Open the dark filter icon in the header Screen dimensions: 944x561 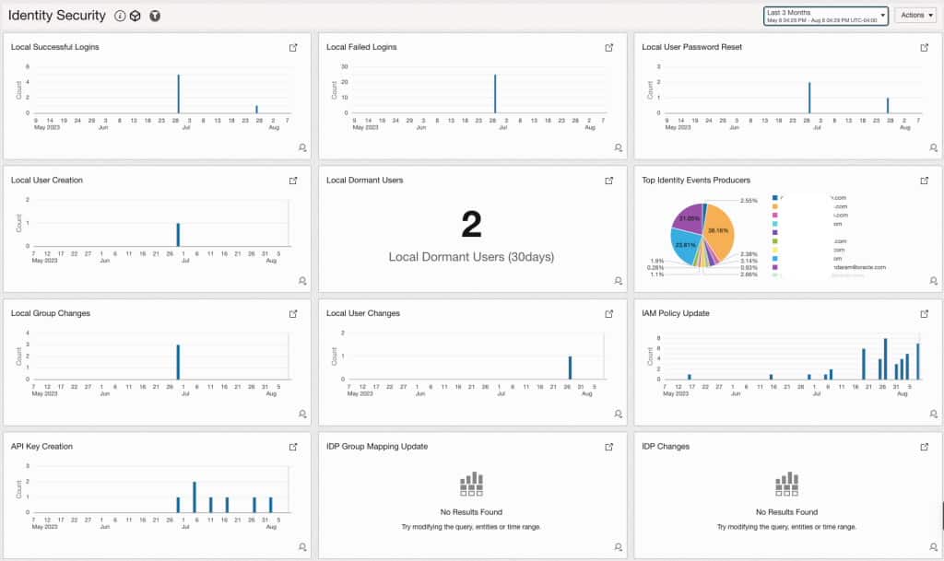(x=154, y=16)
